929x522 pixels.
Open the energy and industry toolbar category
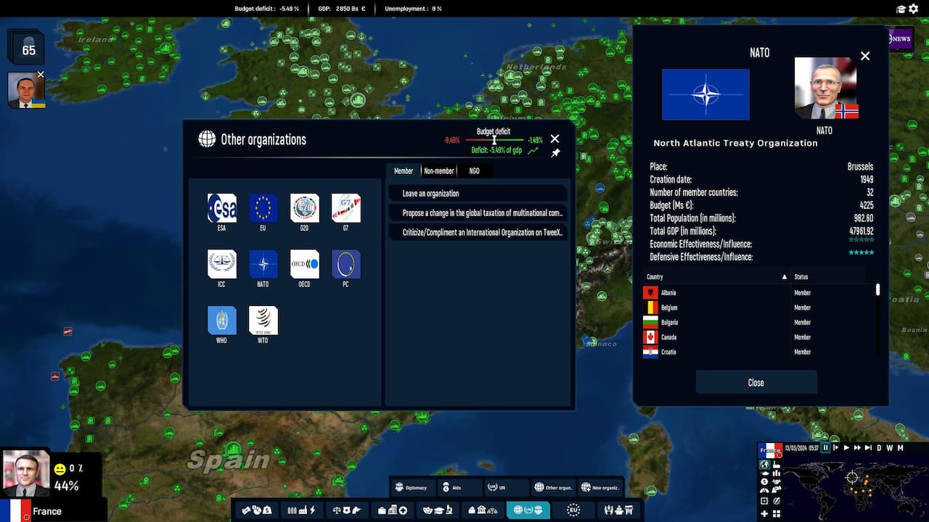(301, 510)
